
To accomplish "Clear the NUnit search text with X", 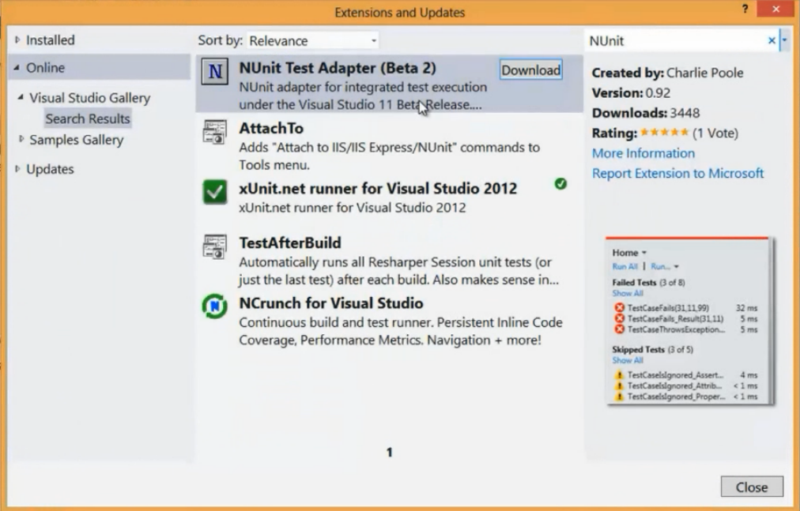I will pos(772,40).
